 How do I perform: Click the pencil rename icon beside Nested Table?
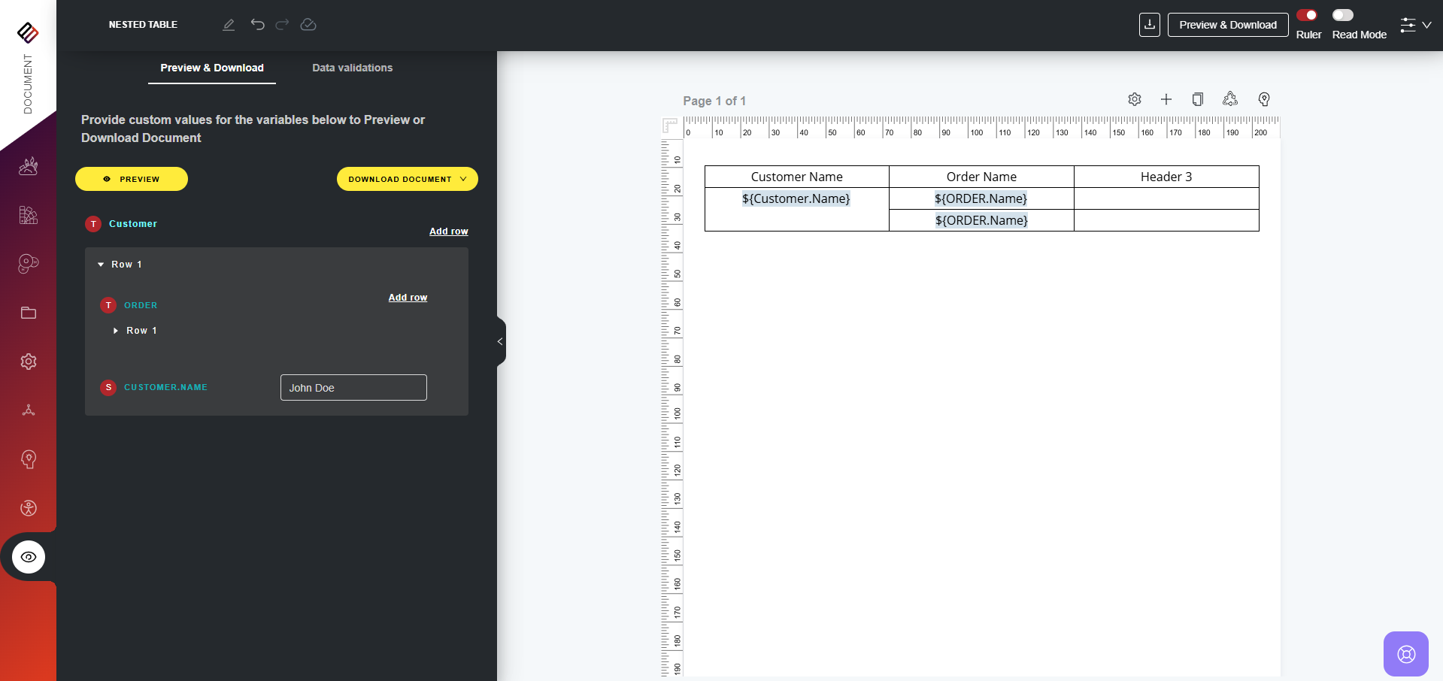click(x=229, y=25)
